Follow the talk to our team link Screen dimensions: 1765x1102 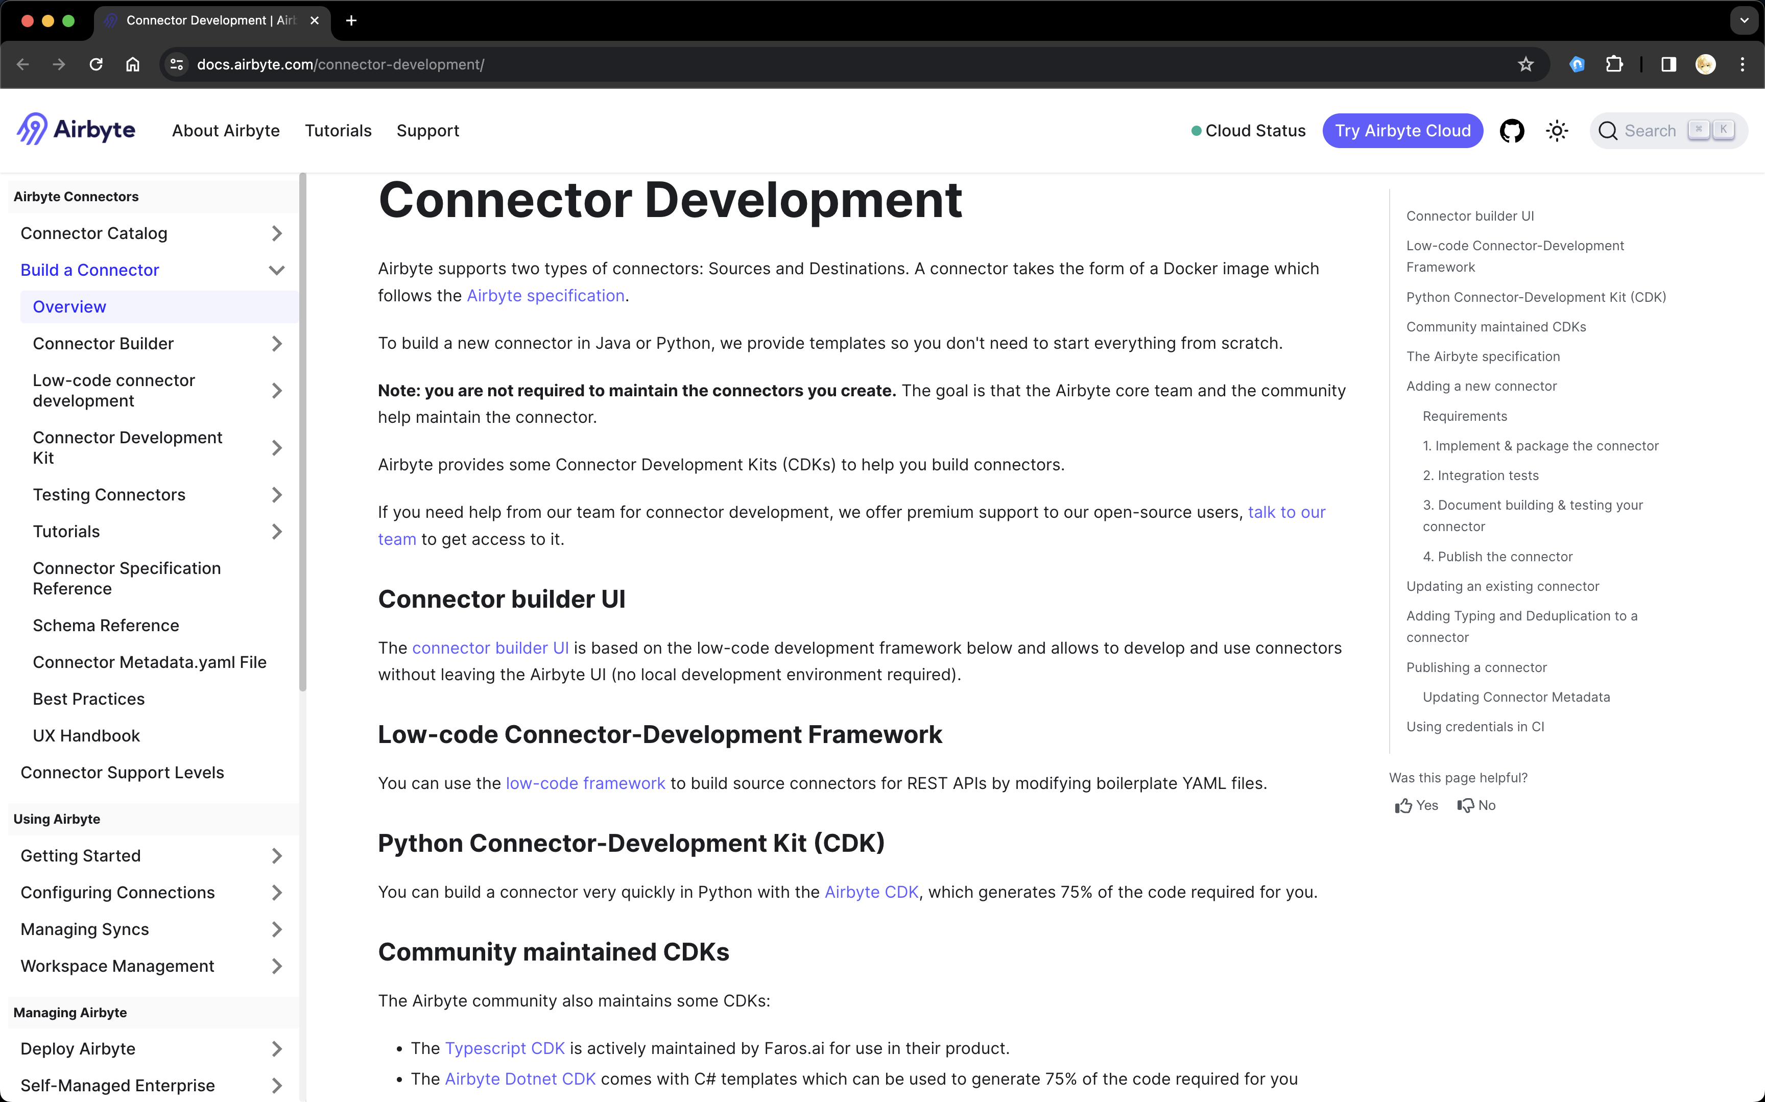click(x=1286, y=512)
